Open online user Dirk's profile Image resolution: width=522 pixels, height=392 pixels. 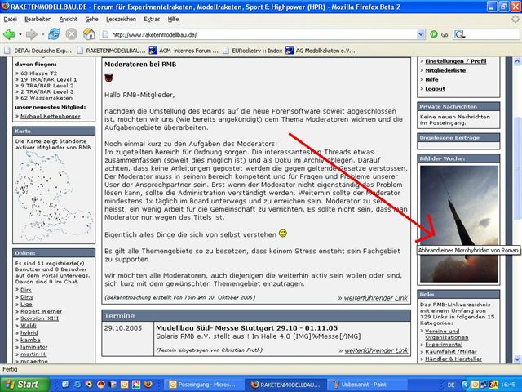pos(26,290)
